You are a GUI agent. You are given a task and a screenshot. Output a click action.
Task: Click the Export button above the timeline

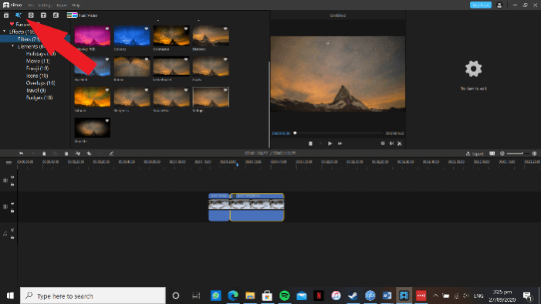click(475, 154)
